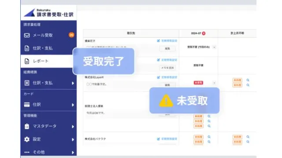
Task: Click top 未処理 badge in バクラク 計上月不明 cell
Action: tap(237, 137)
